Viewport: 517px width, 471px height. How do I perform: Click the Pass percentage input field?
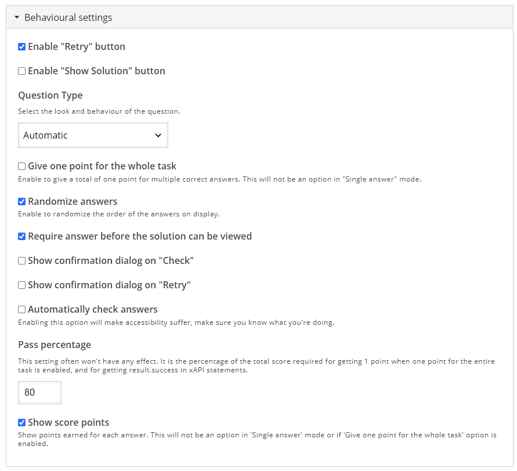39,393
